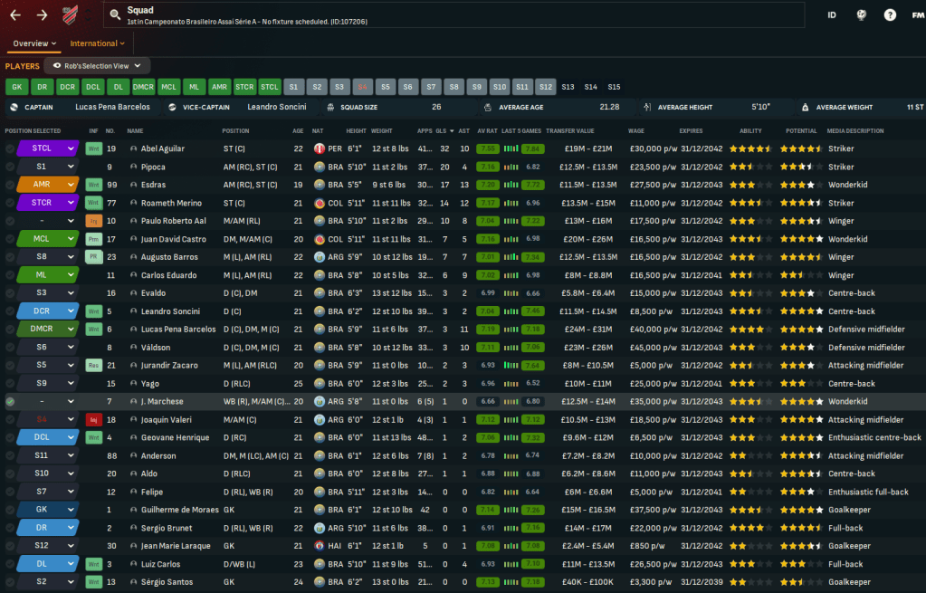Toggle the selection check for Abel Aguilar
This screenshot has height=593, width=926.
pyautogui.click(x=10, y=148)
